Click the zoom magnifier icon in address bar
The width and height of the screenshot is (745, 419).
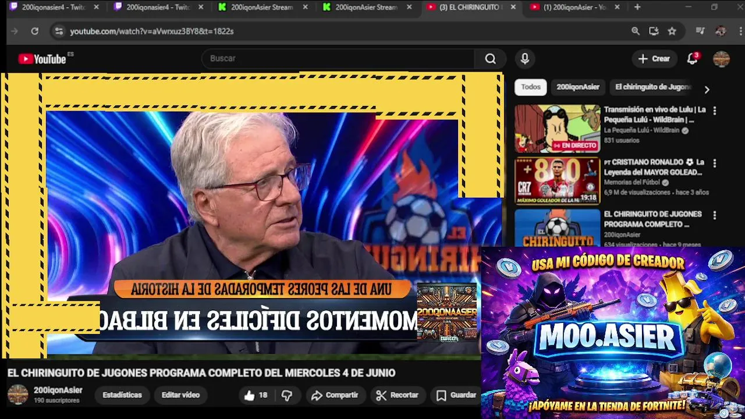[x=636, y=31]
